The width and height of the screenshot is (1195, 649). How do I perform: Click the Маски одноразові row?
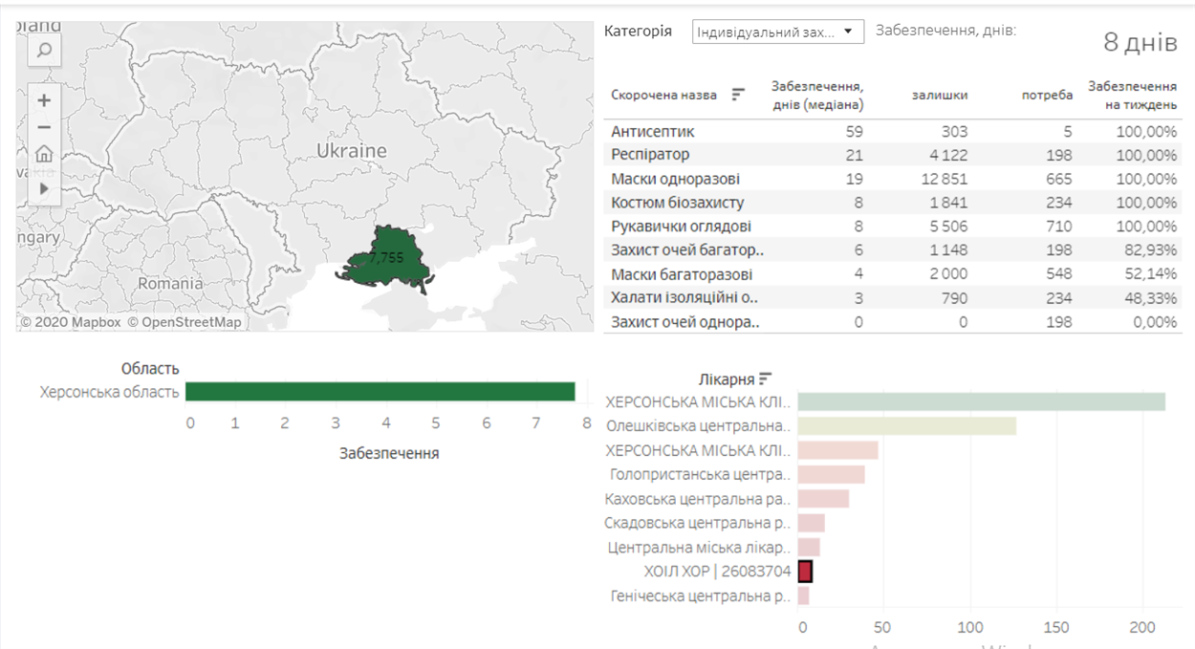pos(894,179)
